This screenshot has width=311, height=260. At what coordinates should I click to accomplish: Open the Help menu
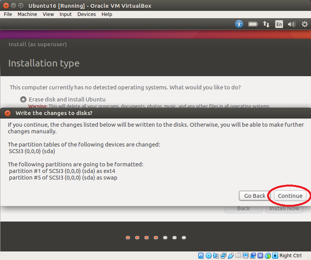click(x=107, y=14)
